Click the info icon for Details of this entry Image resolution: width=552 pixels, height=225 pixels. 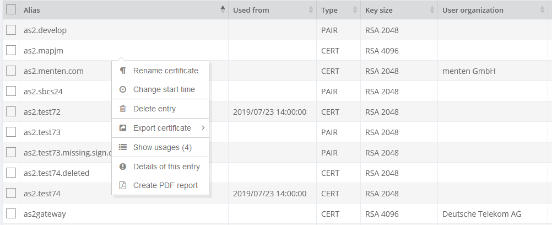tap(123, 167)
